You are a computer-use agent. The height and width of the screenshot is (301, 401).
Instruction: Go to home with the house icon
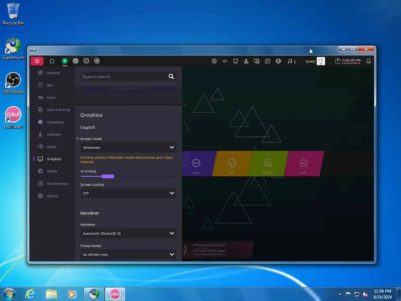pos(52,61)
